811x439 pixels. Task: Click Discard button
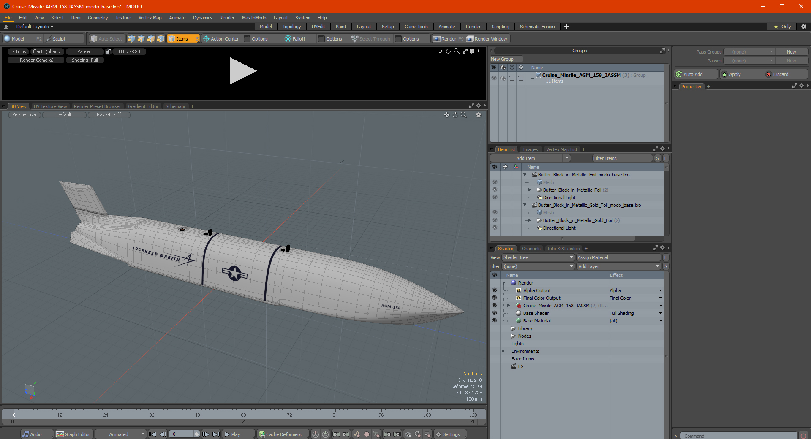click(787, 74)
